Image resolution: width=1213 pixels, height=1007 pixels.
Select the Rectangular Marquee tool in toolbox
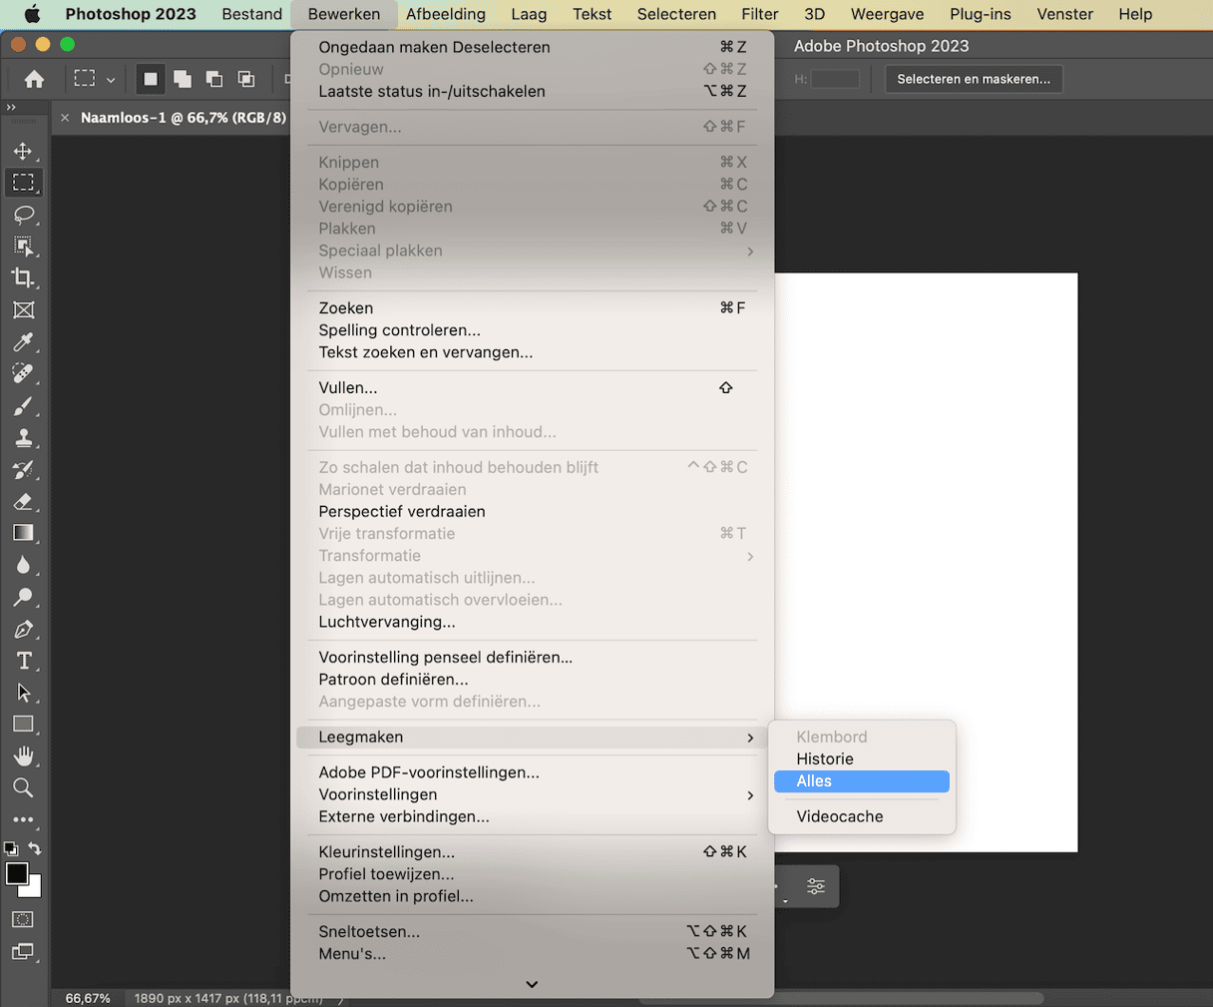[x=23, y=183]
